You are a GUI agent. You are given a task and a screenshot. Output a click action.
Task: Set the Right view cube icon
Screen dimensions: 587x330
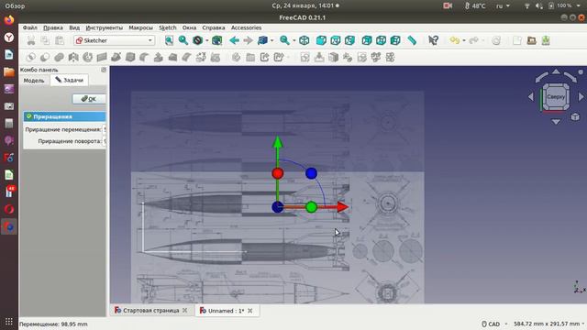coord(349,40)
